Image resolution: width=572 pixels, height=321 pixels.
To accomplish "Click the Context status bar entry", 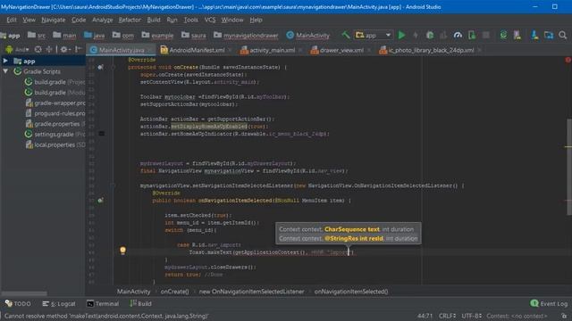I will pyautogui.click(x=517, y=316).
